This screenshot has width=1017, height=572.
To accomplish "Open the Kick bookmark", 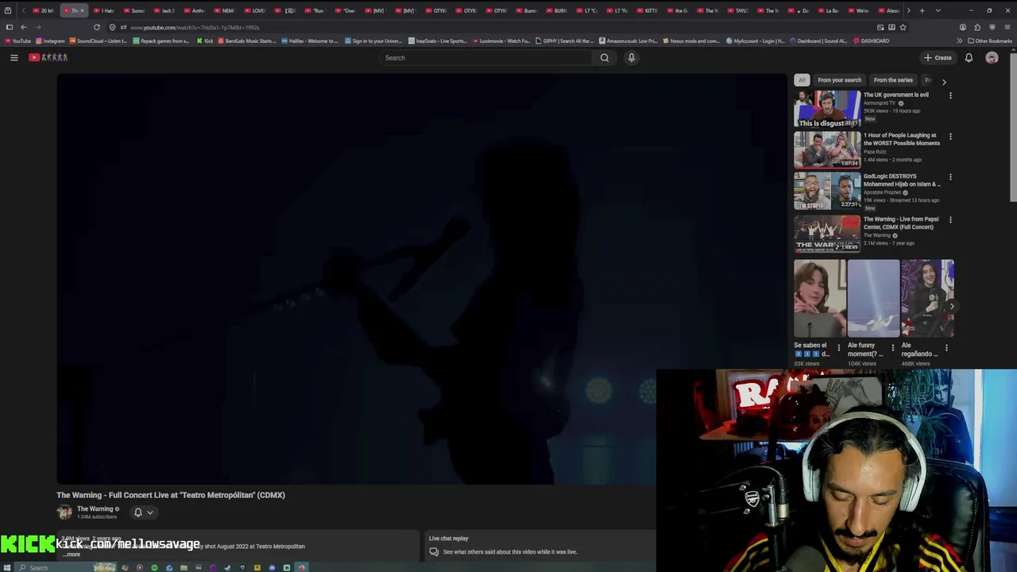I will click(x=205, y=41).
